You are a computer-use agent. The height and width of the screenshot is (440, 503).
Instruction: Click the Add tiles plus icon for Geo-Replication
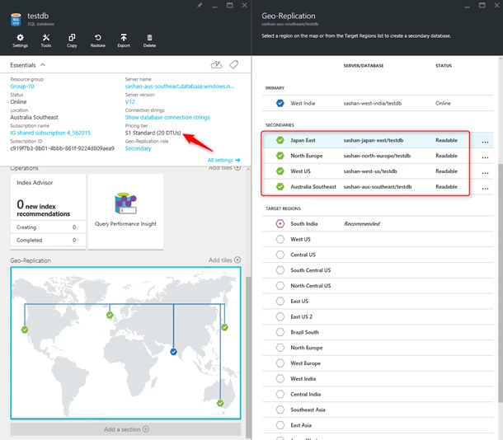click(x=237, y=260)
